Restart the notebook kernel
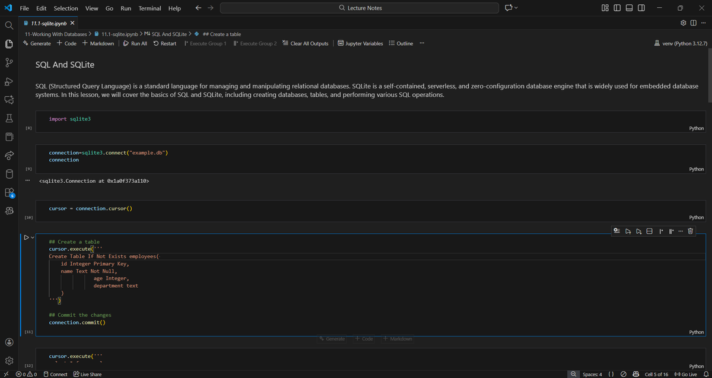The image size is (712, 378). point(164,43)
